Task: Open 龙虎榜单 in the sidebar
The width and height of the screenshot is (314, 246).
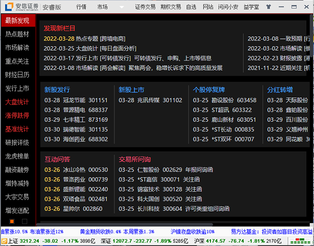Action: [17, 156]
